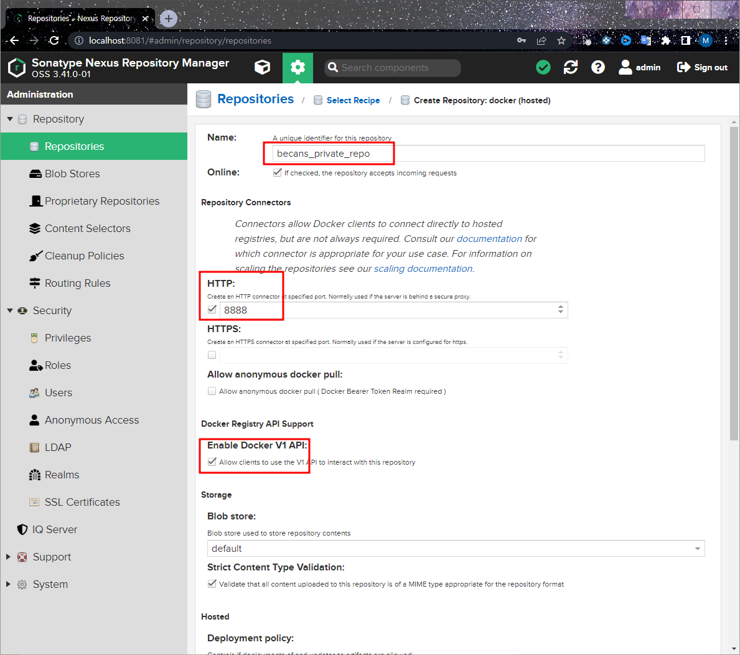
Task: Open Privileges under Security
Action: point(94,338)
